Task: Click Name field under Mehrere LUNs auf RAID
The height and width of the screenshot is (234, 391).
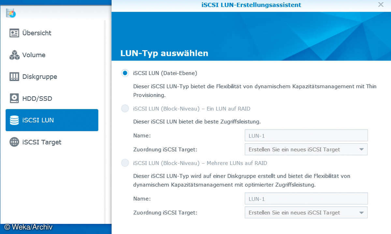Action: 306,199
